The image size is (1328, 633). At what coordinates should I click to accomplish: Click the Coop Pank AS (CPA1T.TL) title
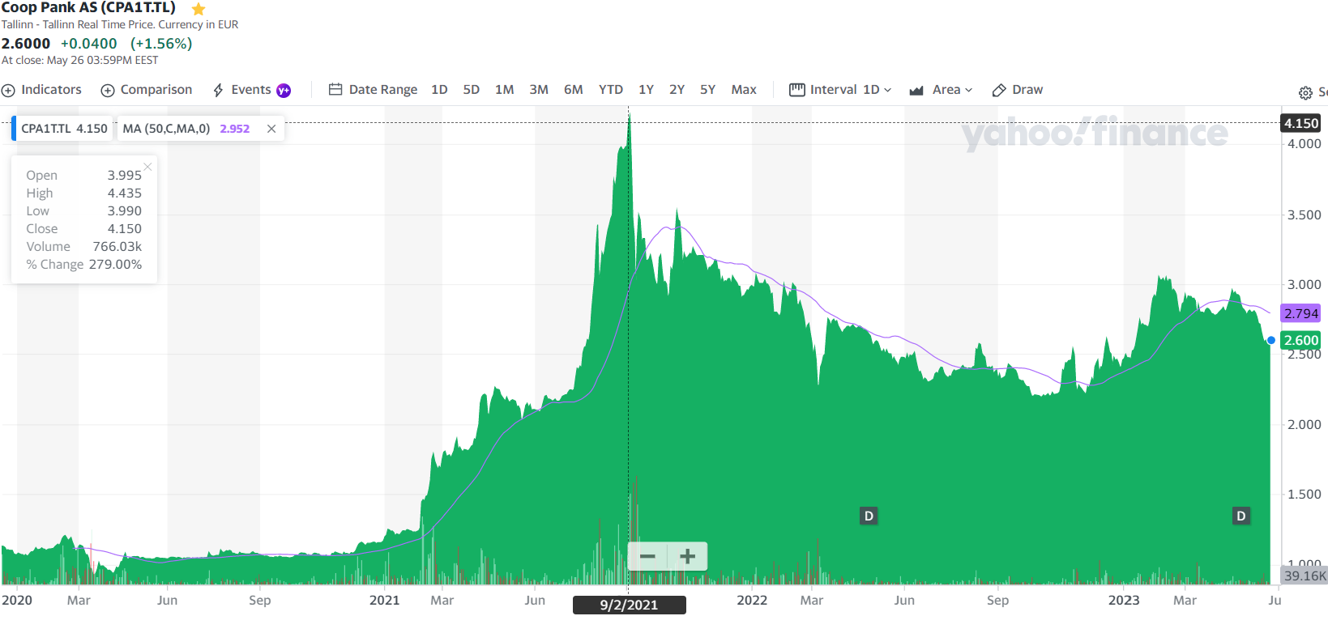(x=88, y=8)
